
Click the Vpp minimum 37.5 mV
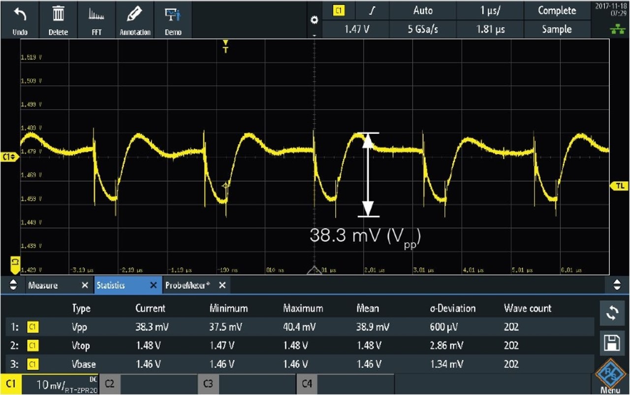[226, 327]
